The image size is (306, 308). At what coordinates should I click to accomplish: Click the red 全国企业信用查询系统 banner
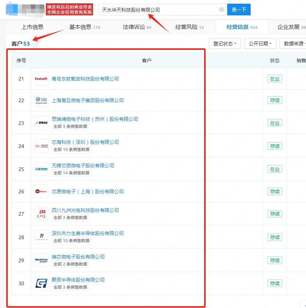[x=69, y=10]
